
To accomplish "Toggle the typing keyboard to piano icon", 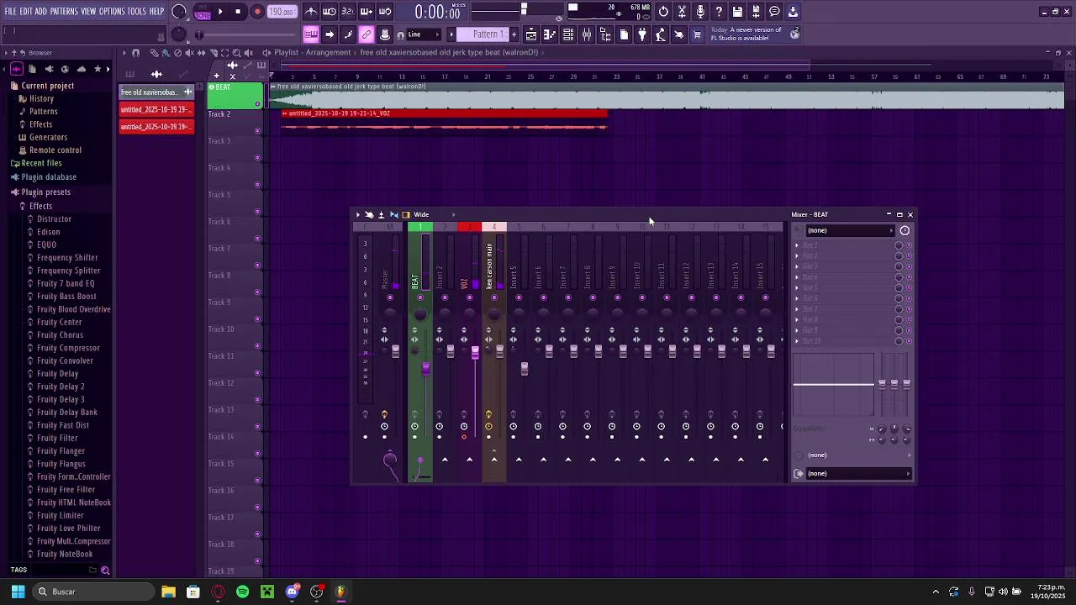I will click(311, 34).
